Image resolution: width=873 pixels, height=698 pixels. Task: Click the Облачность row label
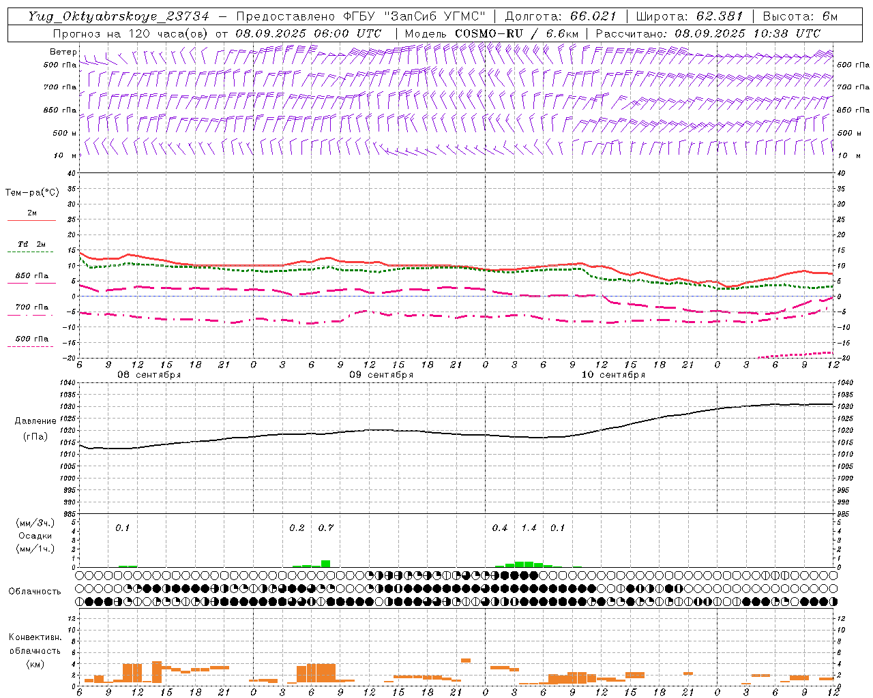[x=35, y=592]
